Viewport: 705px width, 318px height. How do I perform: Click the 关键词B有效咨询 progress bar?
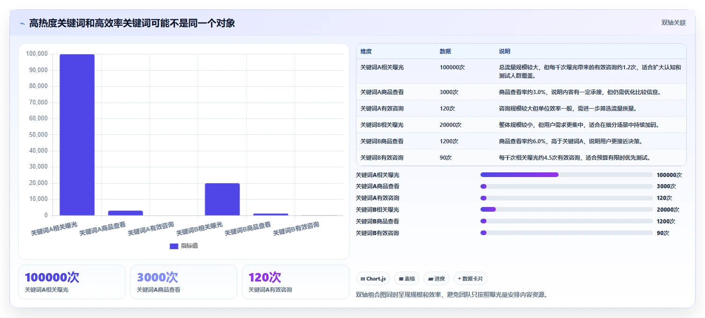[x=567, y=233]
